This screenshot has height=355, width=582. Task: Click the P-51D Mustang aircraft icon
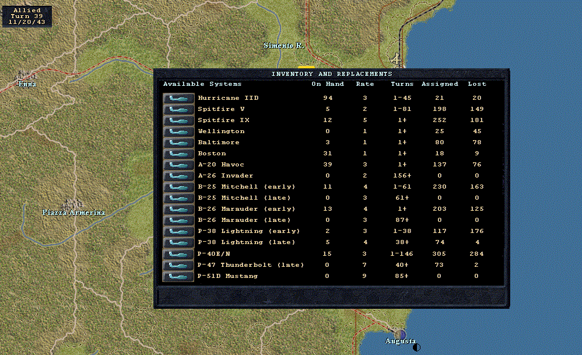pyautogui.click(x=178, y=276)
